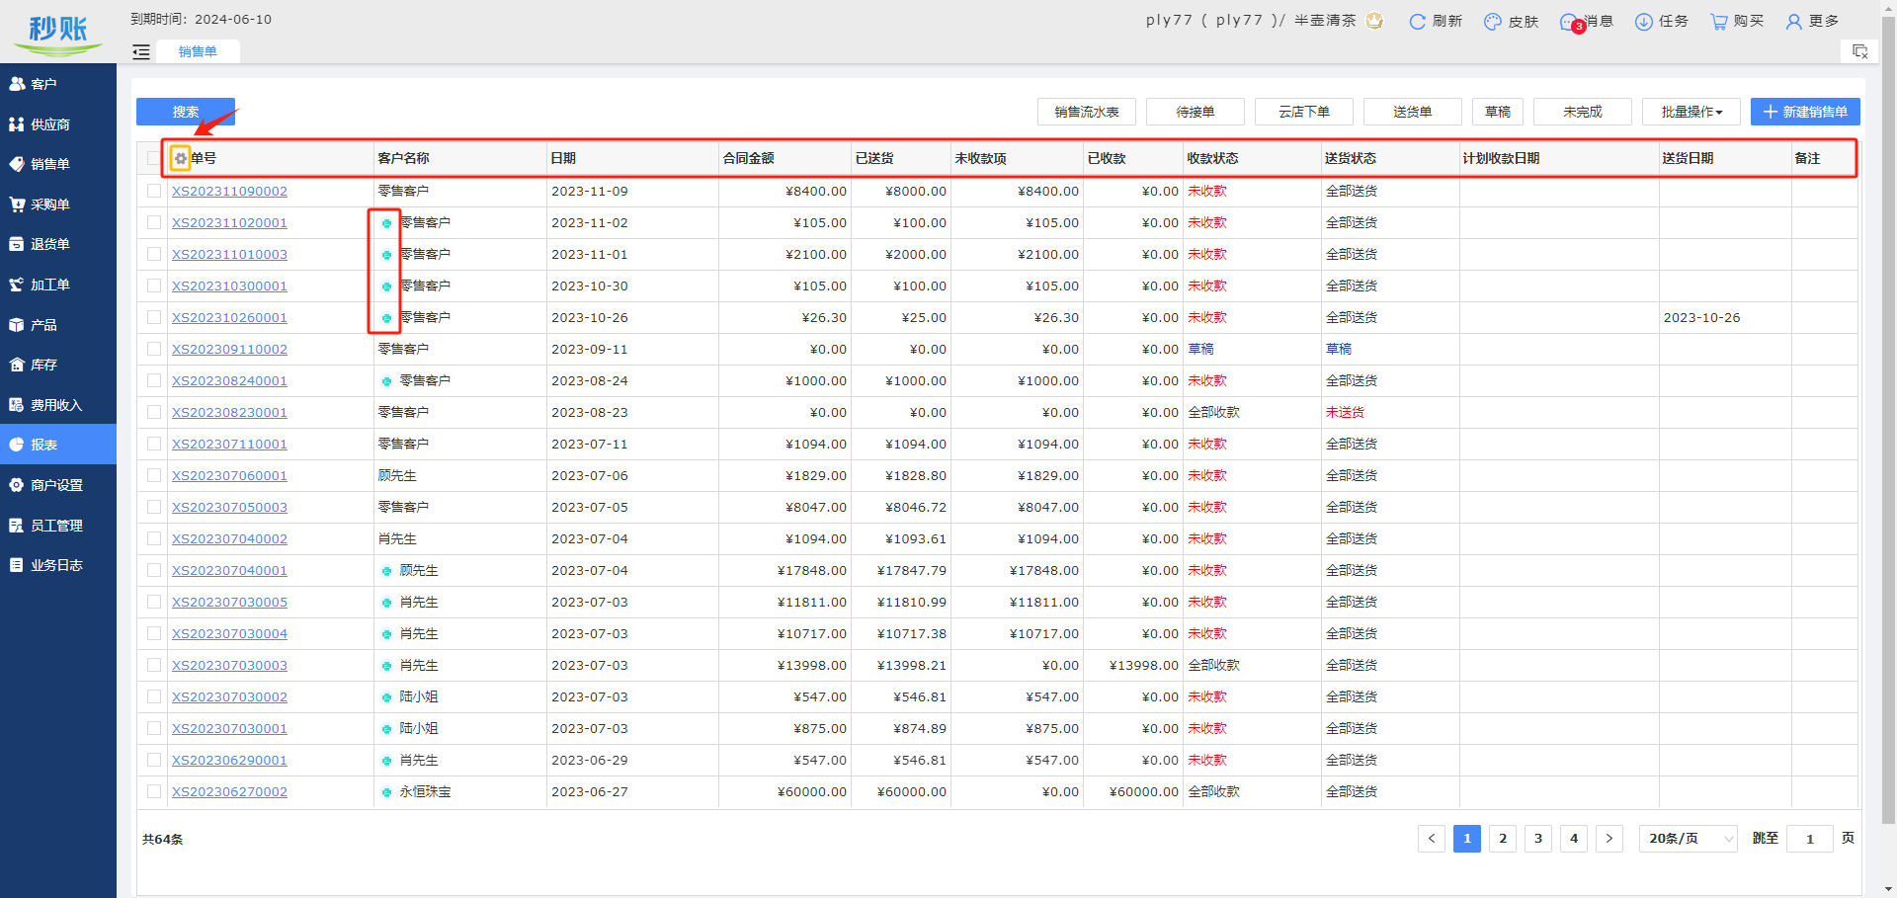1897x898 pixels.
Task: Check the row XS202310300001 checkbox
Action: coord(154,286)
